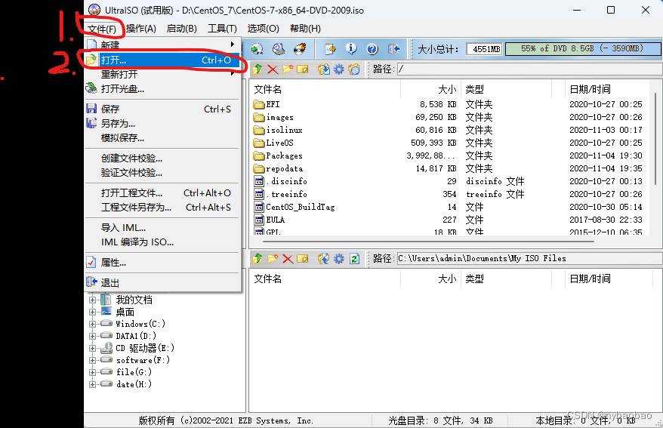Viewport: 663px width, 428px height.
Task: Select 打开... (Open) in the File menu
Action: tap(114, 60)
